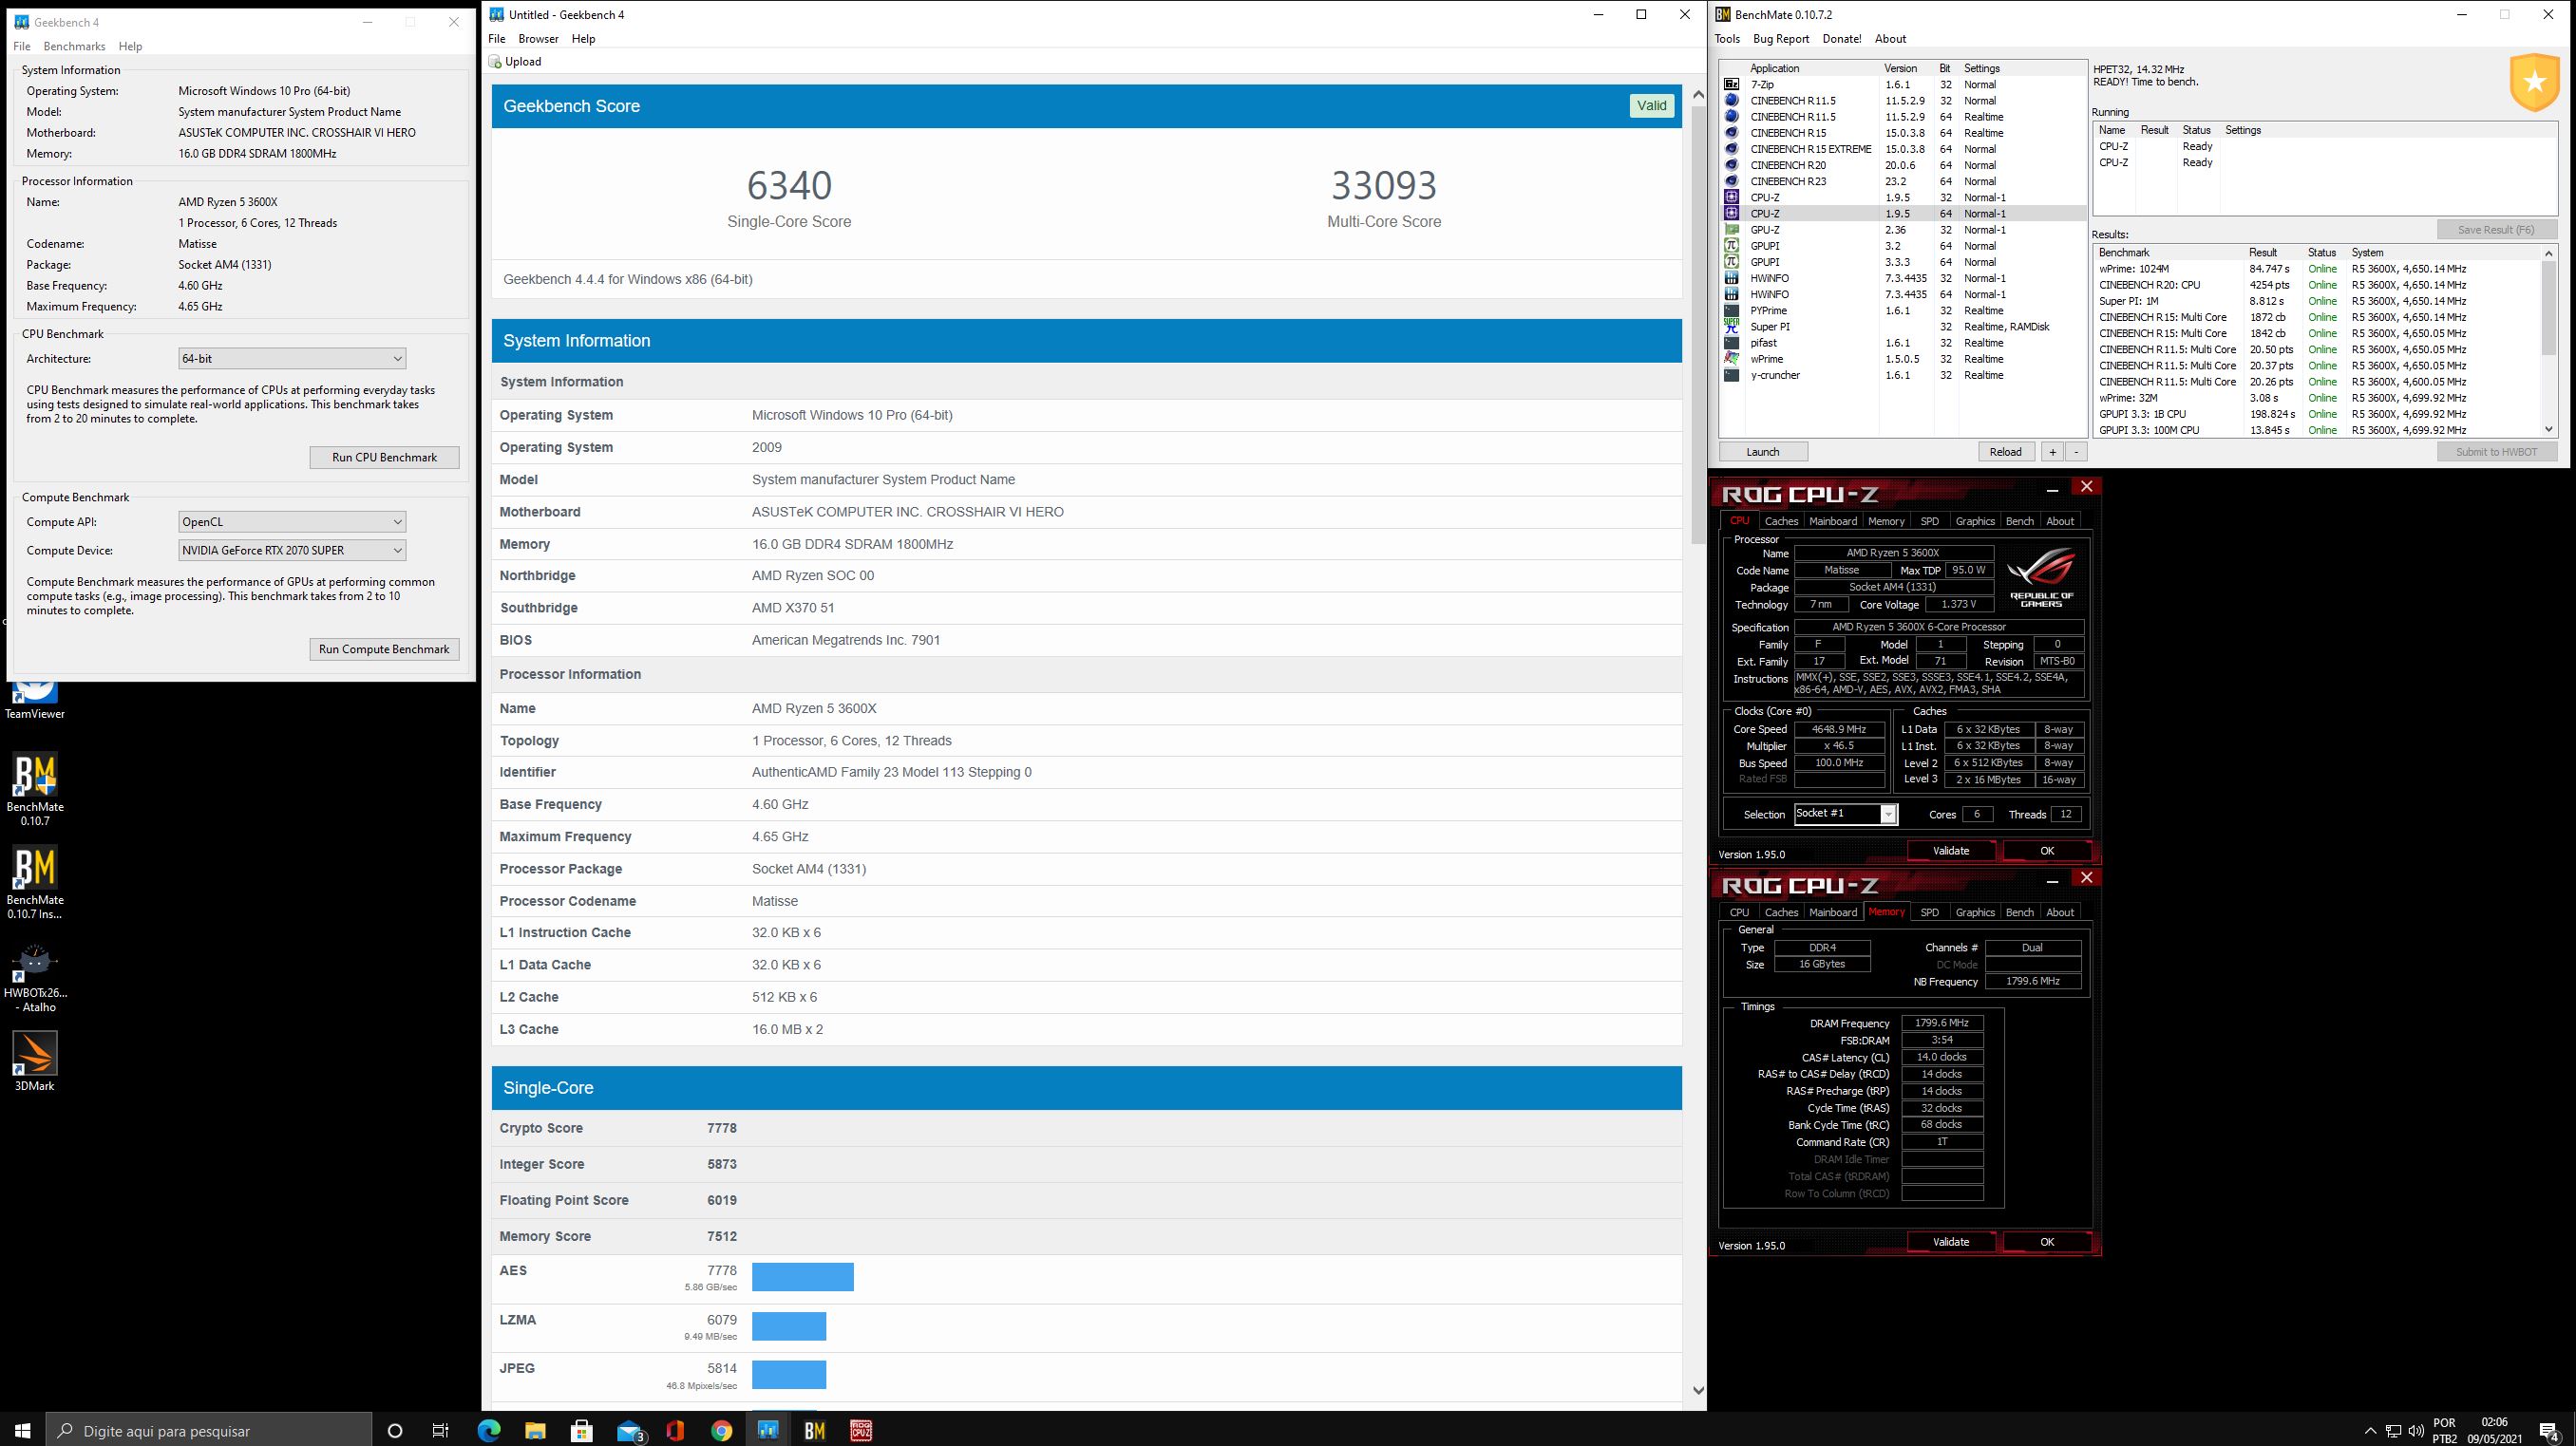Click OK in lower CPU-Z Memory window
Screen dimensions: 2576x1446
pyautogui.click(x=2046, y=1242)
